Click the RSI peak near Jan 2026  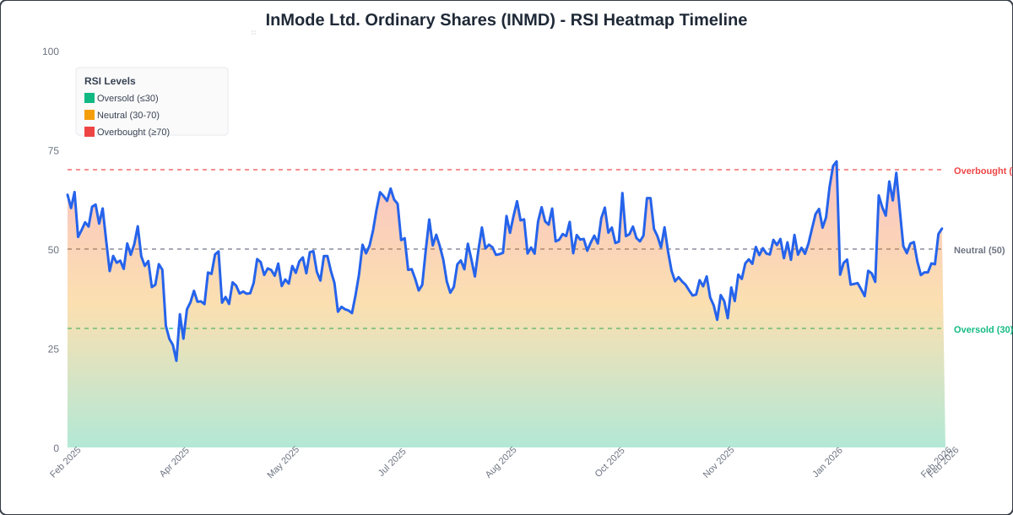pos(835,161)
